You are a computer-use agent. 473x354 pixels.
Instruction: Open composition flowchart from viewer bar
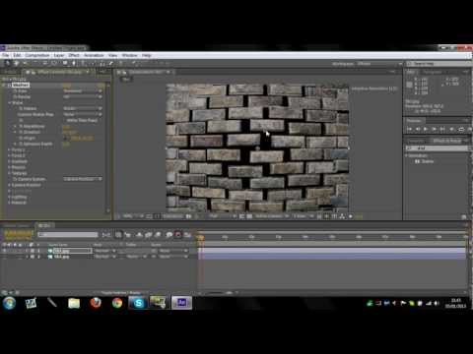[343, 216]
